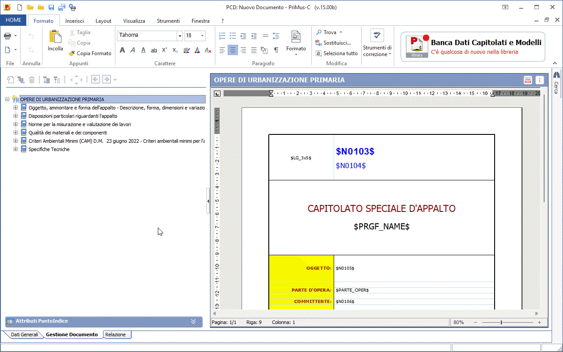The width and height of the screenshot is (563, 352).
Task: Expand the Attributi PuntoIndice panel
Action: click(x=193, y=321)
